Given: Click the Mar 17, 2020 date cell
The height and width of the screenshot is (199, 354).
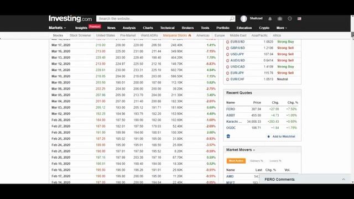Looking at the screenshot, I should coord(61,45).
